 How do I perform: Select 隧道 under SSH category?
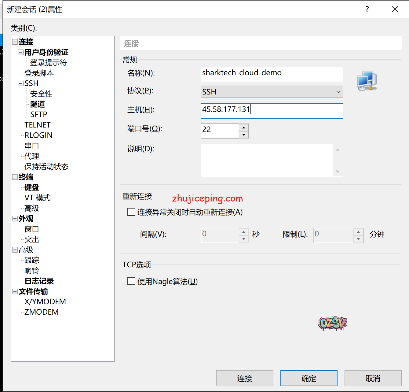38,104
